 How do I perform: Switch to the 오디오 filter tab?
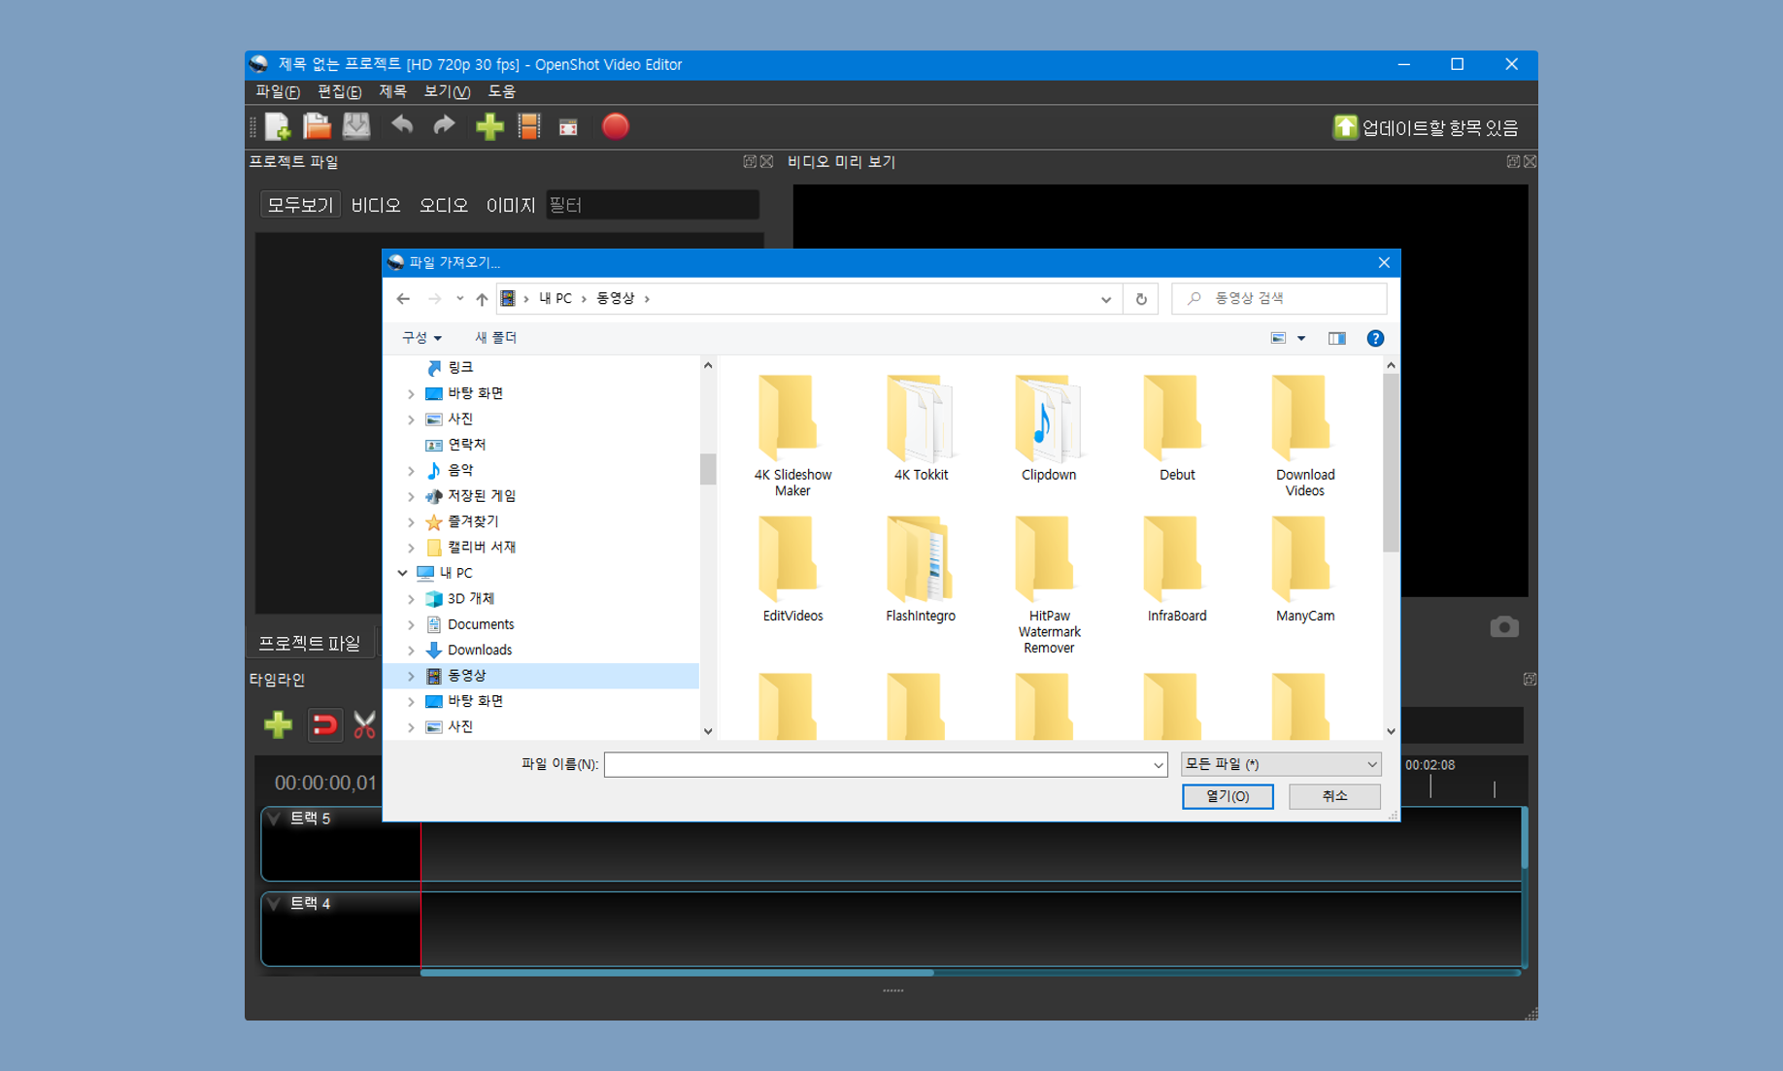443,205
